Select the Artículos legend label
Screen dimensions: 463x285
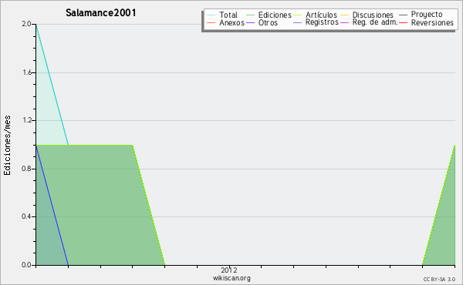coord(321,15)
